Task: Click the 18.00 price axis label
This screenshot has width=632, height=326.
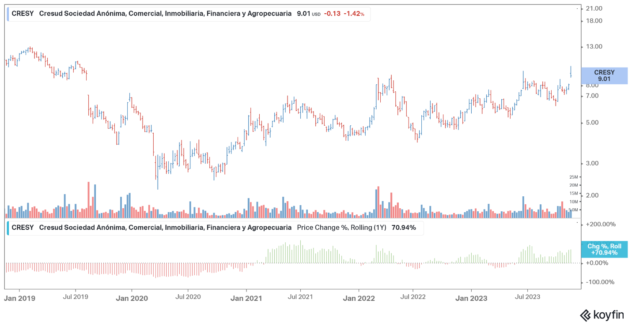Action: coord(593,21)
